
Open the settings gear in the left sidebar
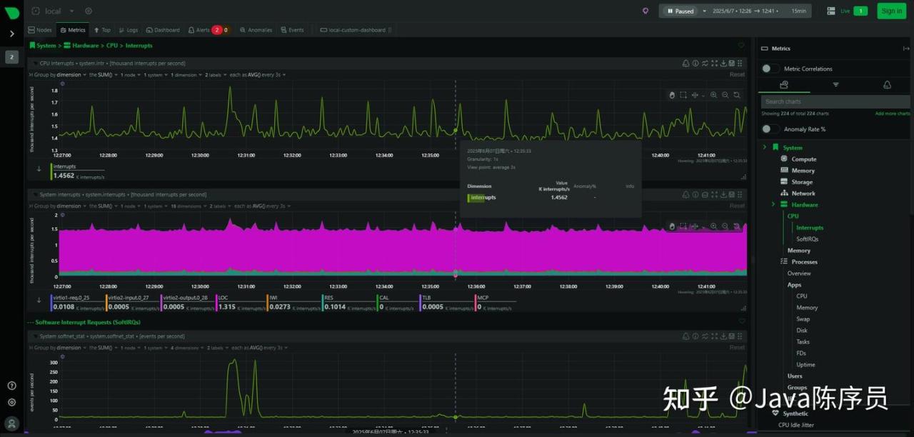[x=11, y=402]
